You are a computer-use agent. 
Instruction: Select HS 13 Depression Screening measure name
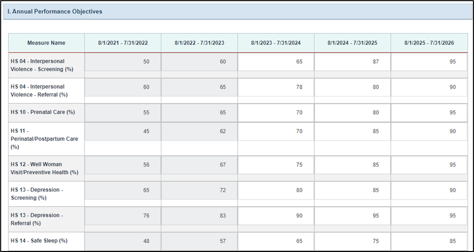[x=37, y=194]
